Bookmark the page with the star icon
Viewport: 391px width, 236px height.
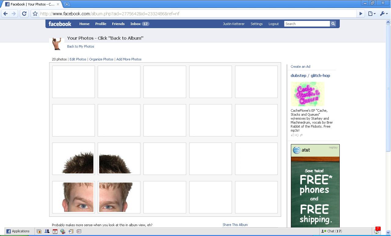coord(35,14)
